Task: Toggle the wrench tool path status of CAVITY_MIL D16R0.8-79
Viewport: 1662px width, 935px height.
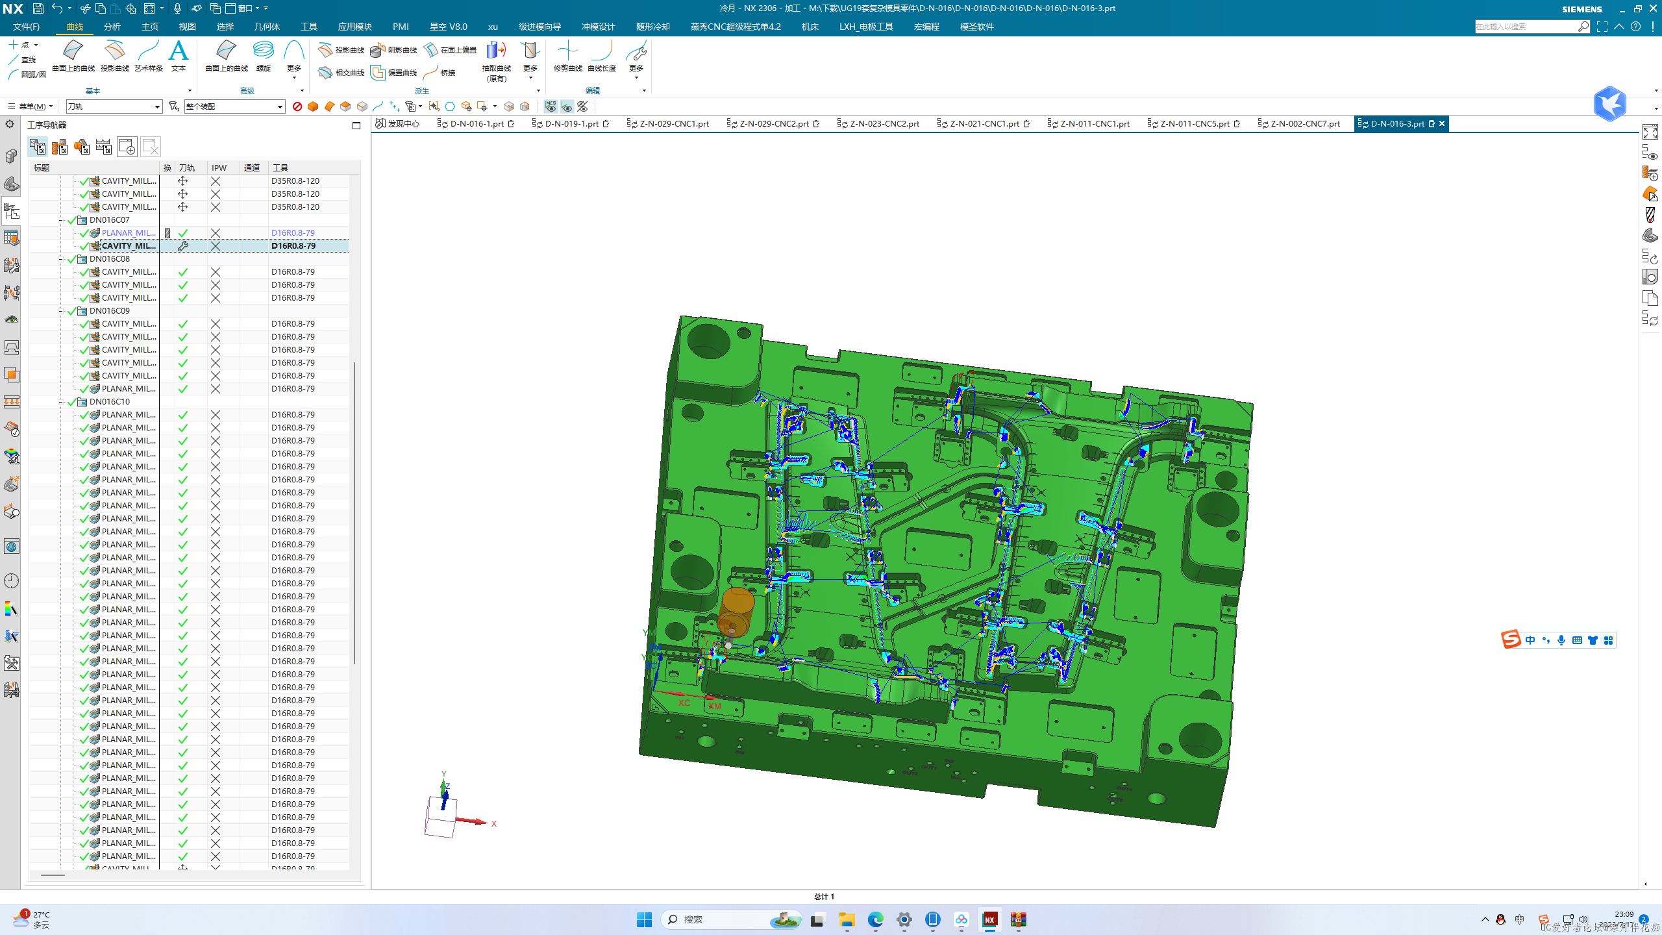Action: (183, 246)
